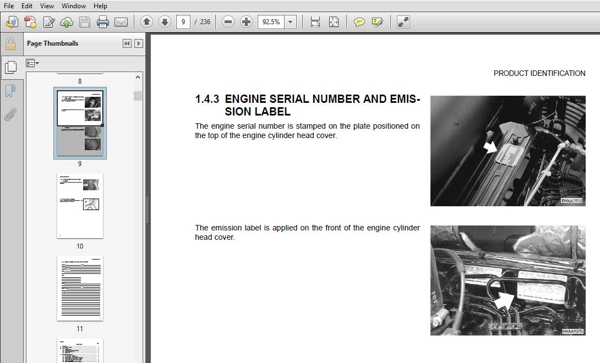Click the total pages 236 indicator

tap(205, 22)
